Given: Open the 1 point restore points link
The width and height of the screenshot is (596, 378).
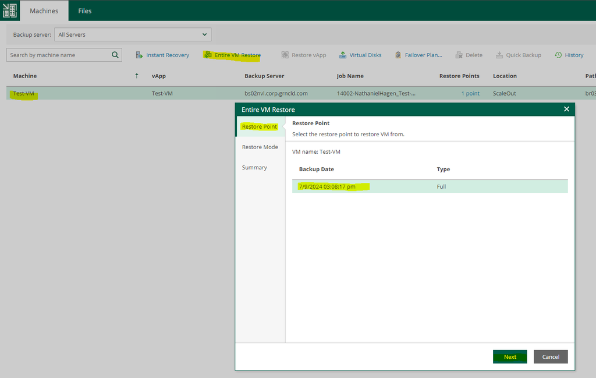Looking at the screenshot, I should [470, 93].
